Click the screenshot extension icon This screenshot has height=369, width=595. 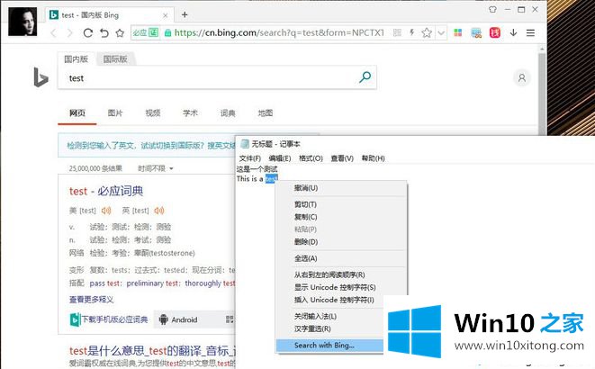tap(476, 33)
